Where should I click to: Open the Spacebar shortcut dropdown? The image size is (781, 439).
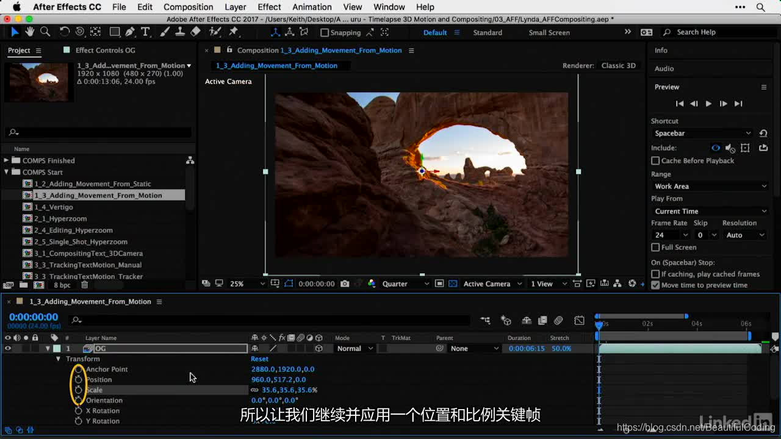703,134
